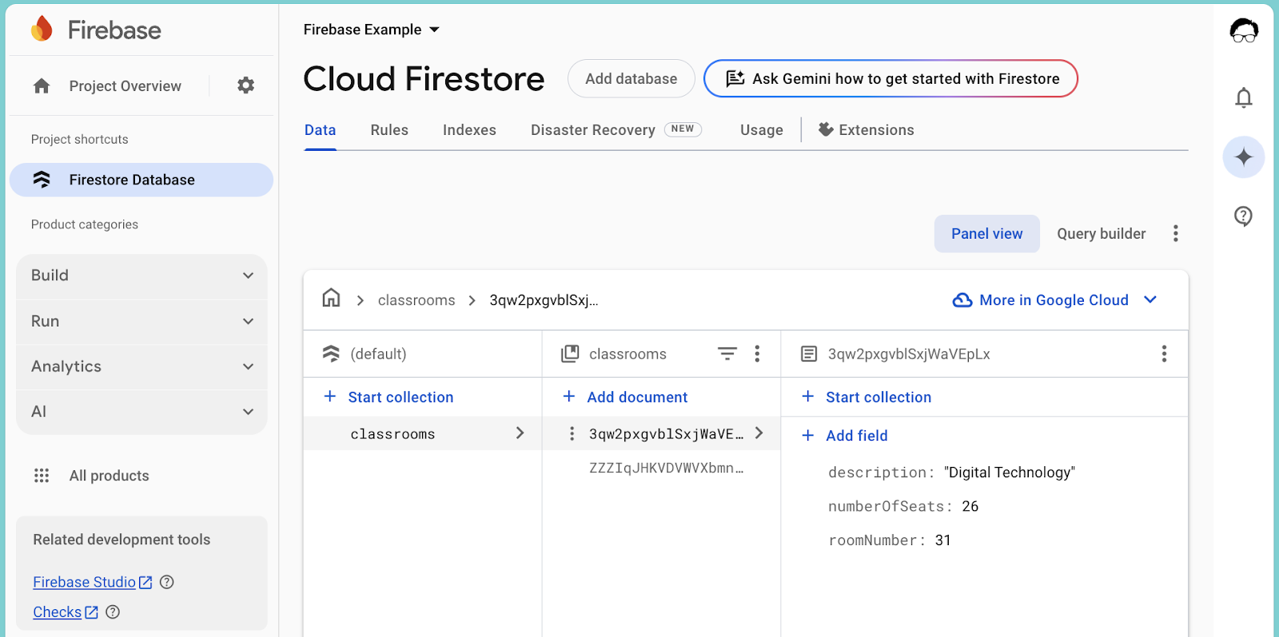The width and height of the screenshot is (1279, 637).
Task: Click Firebase Studio help icon
Action: coord(167,582)
